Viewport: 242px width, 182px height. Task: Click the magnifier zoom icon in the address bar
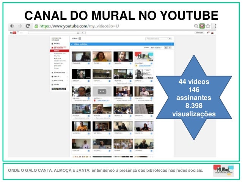pyautogui.click(x=196, y=26)
